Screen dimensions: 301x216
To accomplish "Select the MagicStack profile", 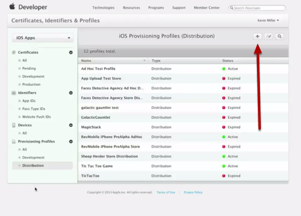I will coord(91,127).
